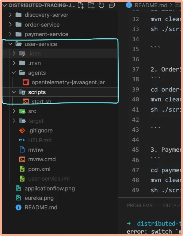Click the git icon beside .gitignore

point(22,130)
